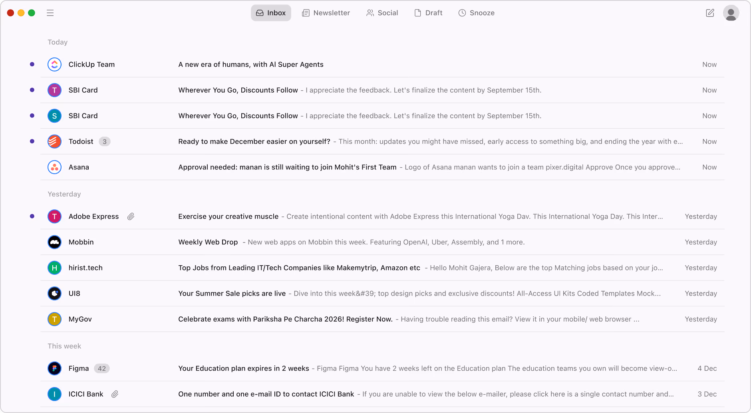Click the 'This week' section header
751x413 pixels.
[64, 346]
